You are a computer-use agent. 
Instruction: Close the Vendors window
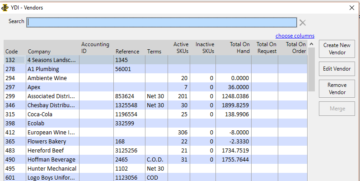[x=352, y=7]
